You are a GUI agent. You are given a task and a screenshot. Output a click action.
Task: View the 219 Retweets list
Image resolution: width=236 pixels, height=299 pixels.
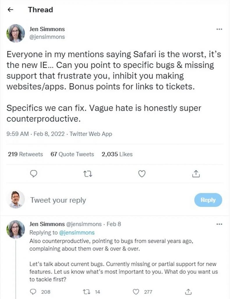tap(25, 154)
